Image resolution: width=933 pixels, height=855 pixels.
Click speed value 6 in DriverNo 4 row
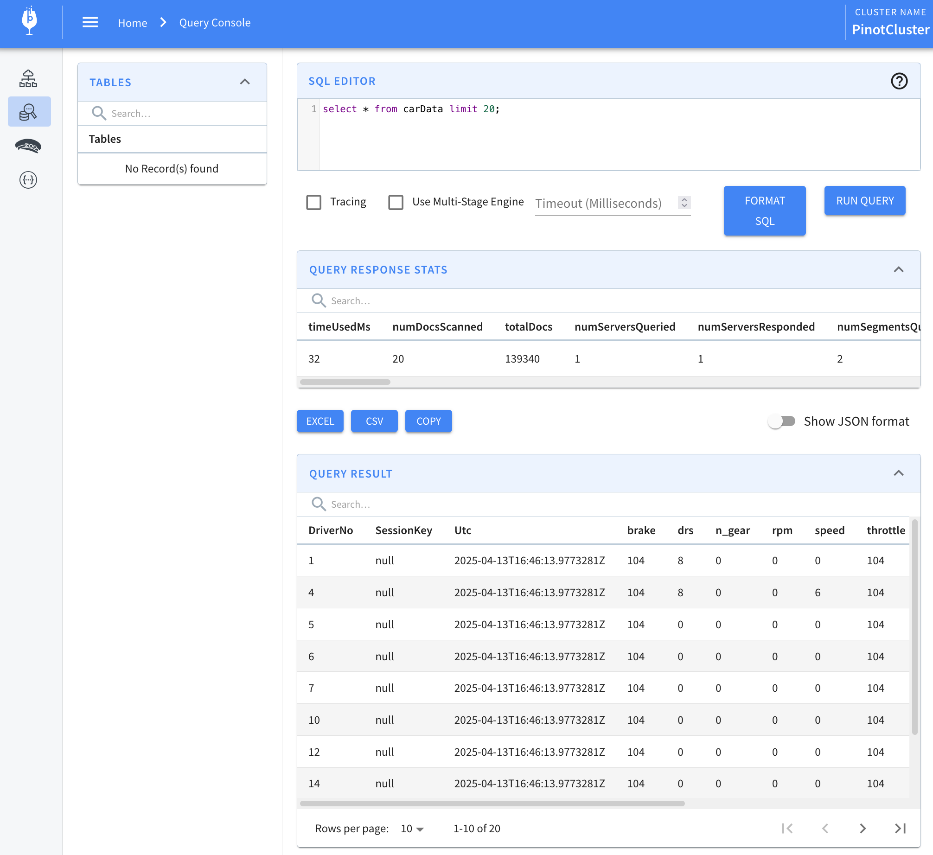(818, 593)
